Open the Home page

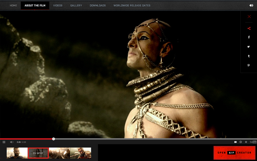point(13,5)
